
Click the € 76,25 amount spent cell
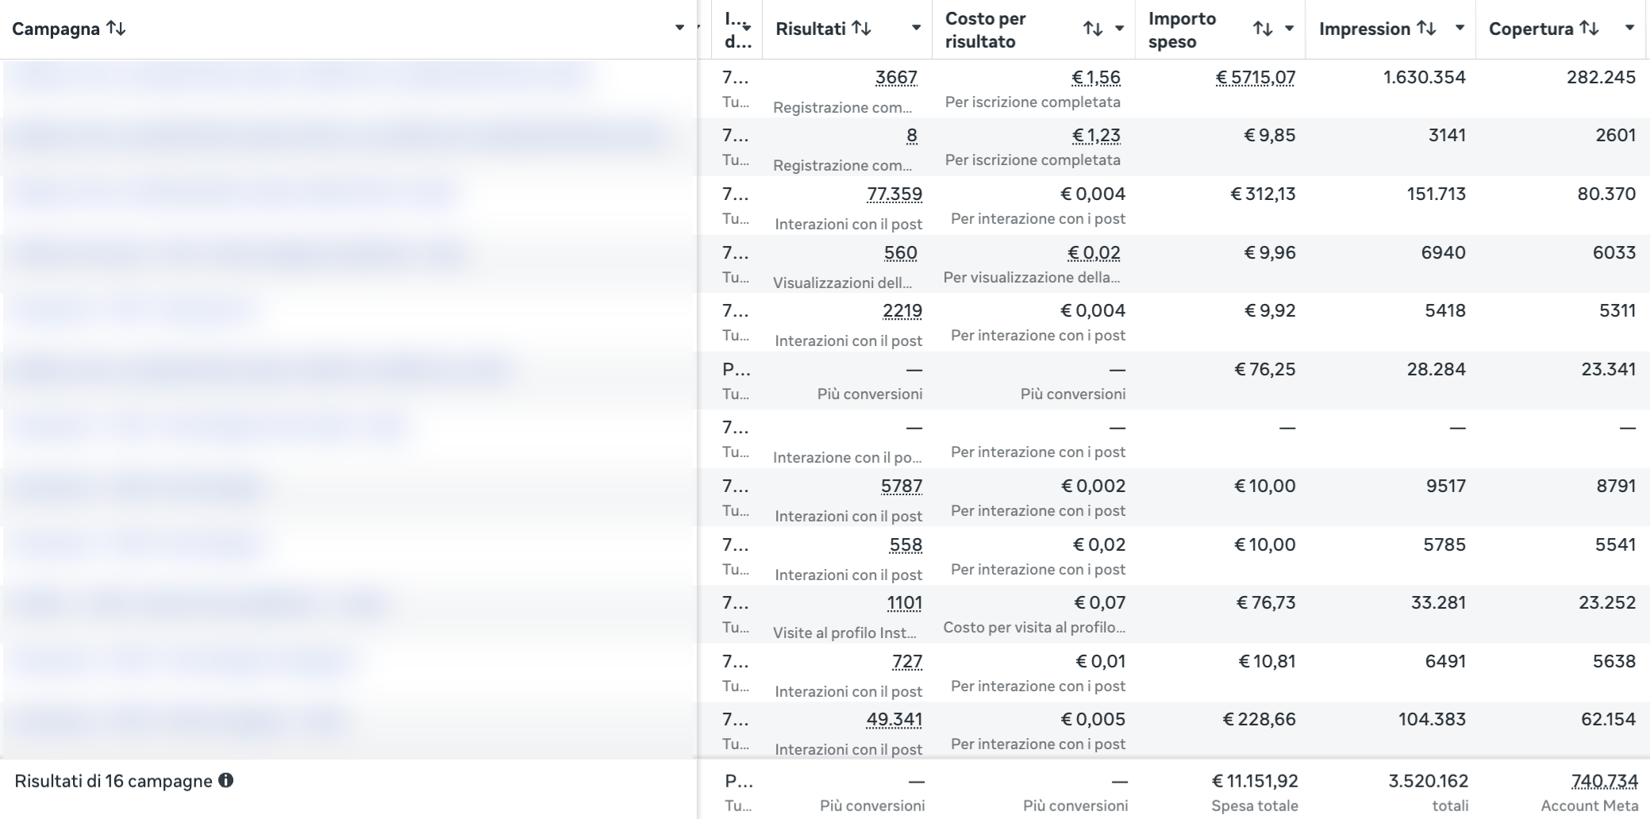point(1265,370)
